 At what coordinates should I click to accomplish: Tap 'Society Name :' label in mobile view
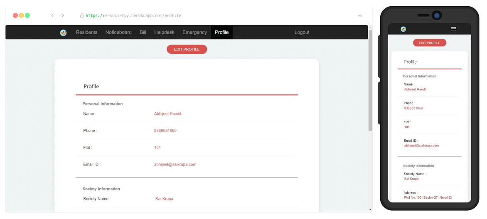click(415, 174)
